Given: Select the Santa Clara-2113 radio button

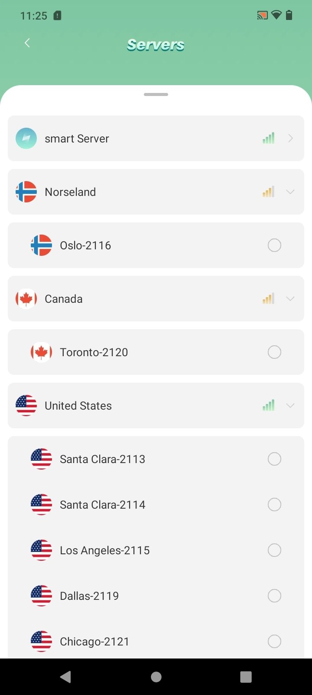Looking at the screenshot, I should tap(274, 459).
